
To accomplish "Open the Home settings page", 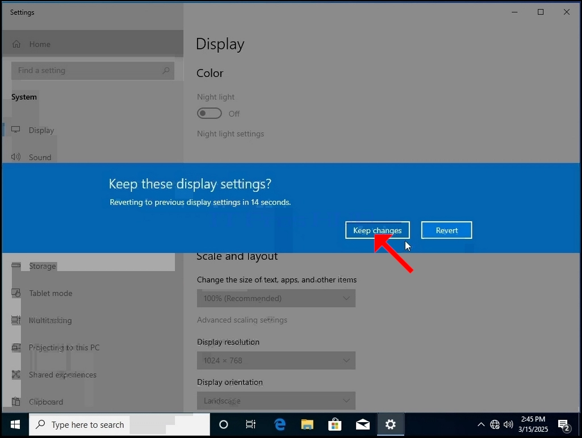I will (x=93, y=44).
